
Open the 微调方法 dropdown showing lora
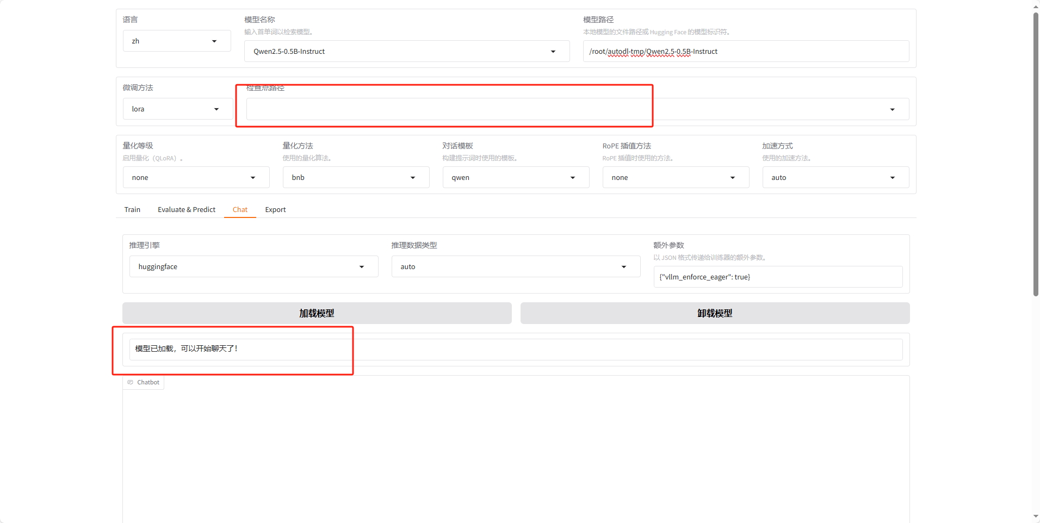(x=178, y=109)
